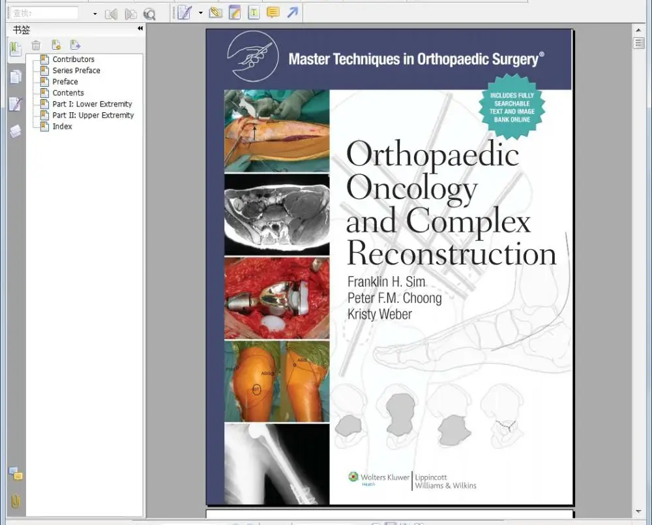Screen dimensions: 652x525
Task: Click the searchable text badge on cover
Action: coord(512,107)
